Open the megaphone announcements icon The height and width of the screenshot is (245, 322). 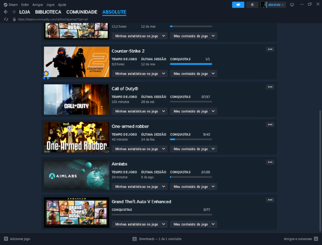pos(238,4)
